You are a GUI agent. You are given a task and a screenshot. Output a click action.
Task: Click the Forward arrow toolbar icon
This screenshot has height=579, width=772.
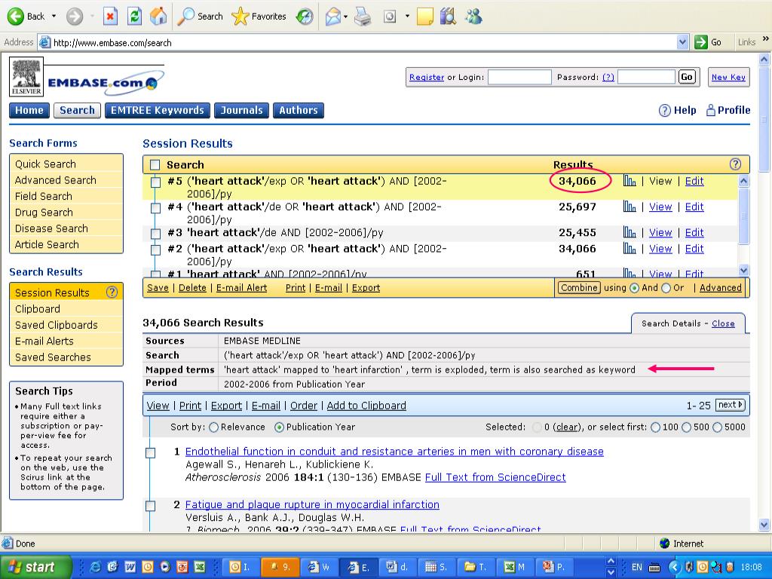pyautogui.click(x=75, y=17)
